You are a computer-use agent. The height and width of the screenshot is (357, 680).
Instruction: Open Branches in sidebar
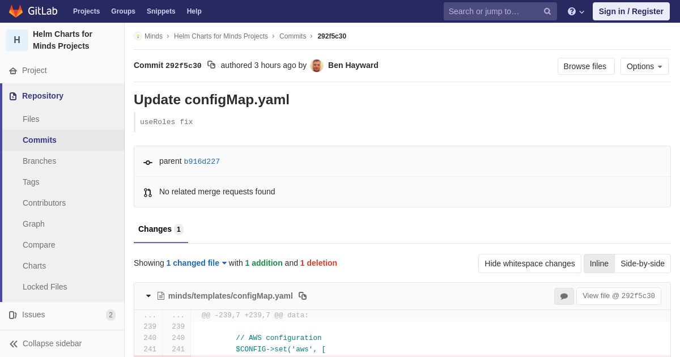click(40, 161)
